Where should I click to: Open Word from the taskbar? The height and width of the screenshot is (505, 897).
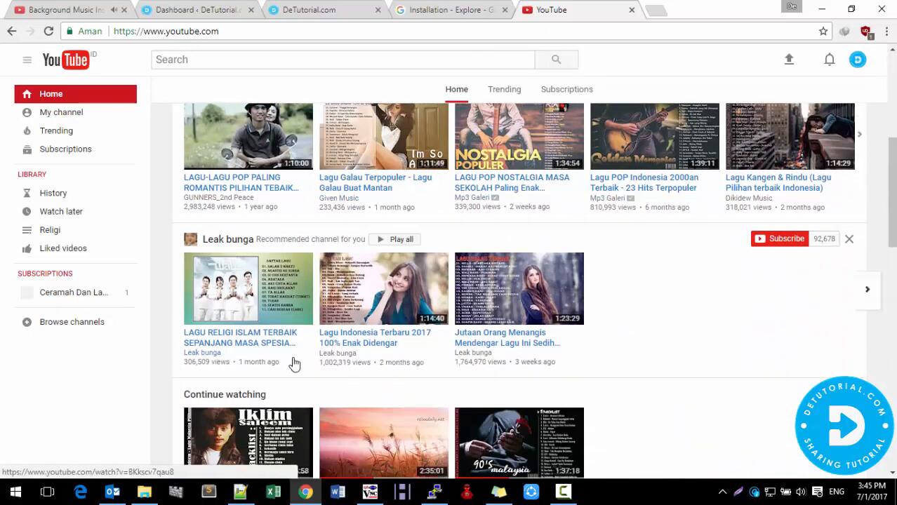click(338, 492)
